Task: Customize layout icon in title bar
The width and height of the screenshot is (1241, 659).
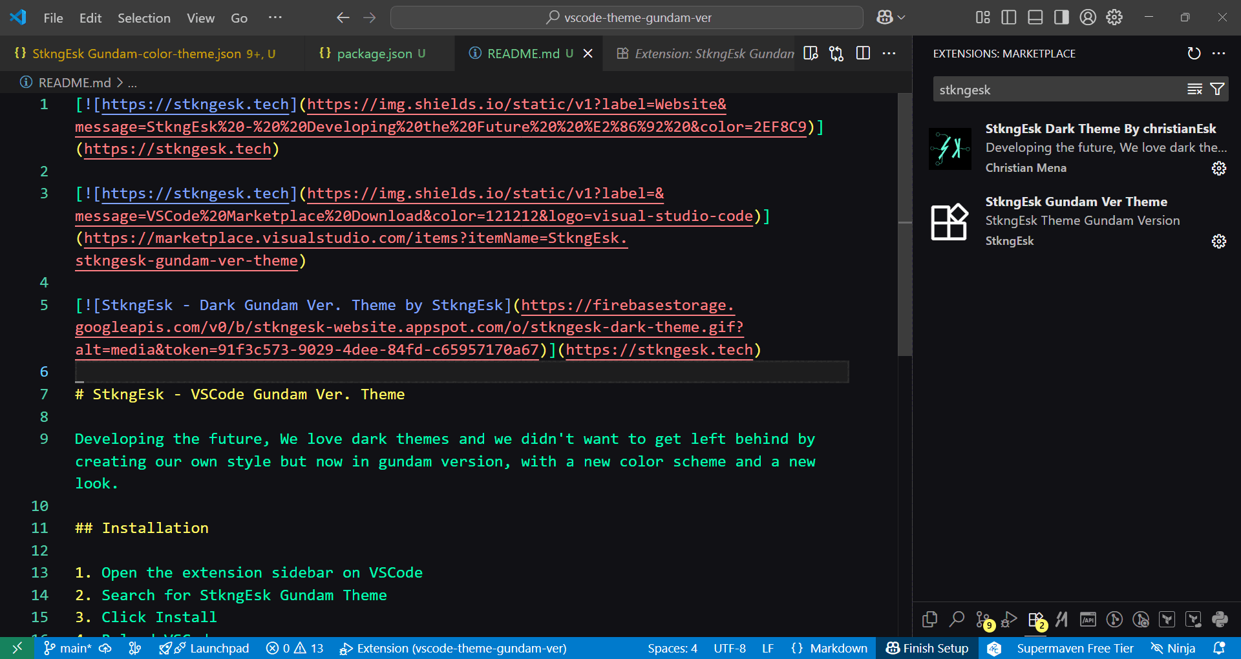Action: 982,17
